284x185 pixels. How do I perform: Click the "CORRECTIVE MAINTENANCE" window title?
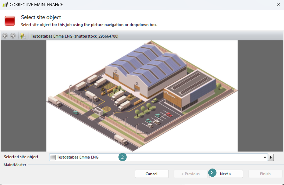(x=36, y=4)
